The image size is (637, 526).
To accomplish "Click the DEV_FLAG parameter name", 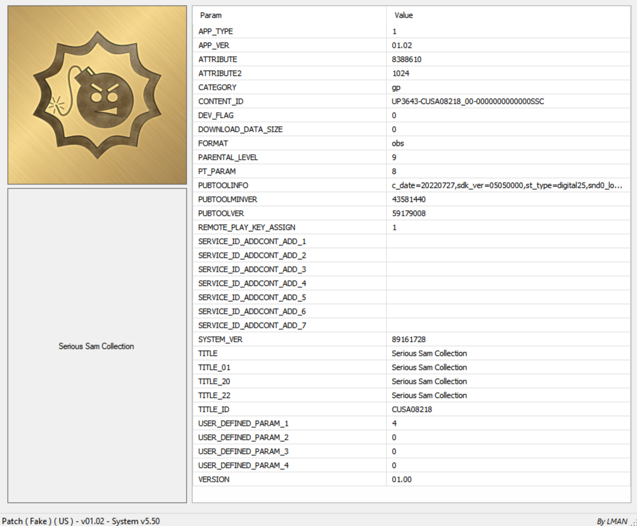I will (216, 115).
